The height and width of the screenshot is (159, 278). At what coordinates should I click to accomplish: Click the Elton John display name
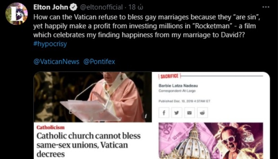[x=51, y=7]
